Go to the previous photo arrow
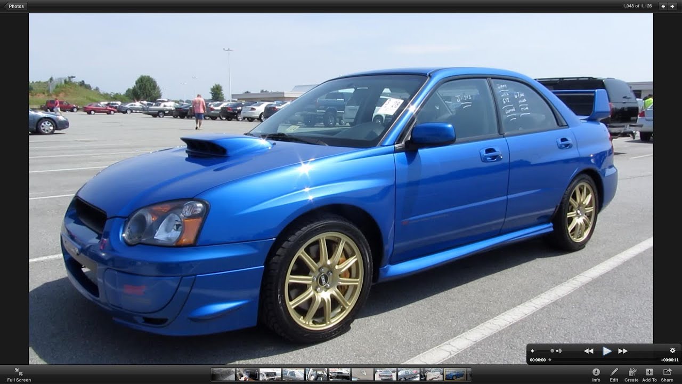The height and width of the screenshot is (384, 682). point(662,6)
